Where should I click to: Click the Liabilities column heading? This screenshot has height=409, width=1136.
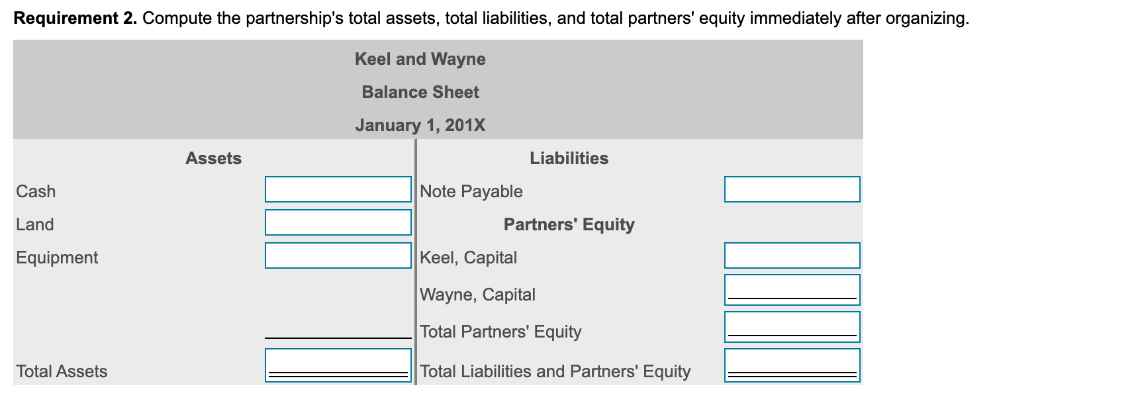(x=569, y=158)
